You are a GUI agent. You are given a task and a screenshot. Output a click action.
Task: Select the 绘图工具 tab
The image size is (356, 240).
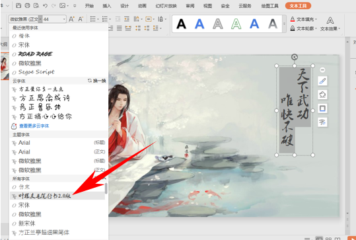pos(269,6)
